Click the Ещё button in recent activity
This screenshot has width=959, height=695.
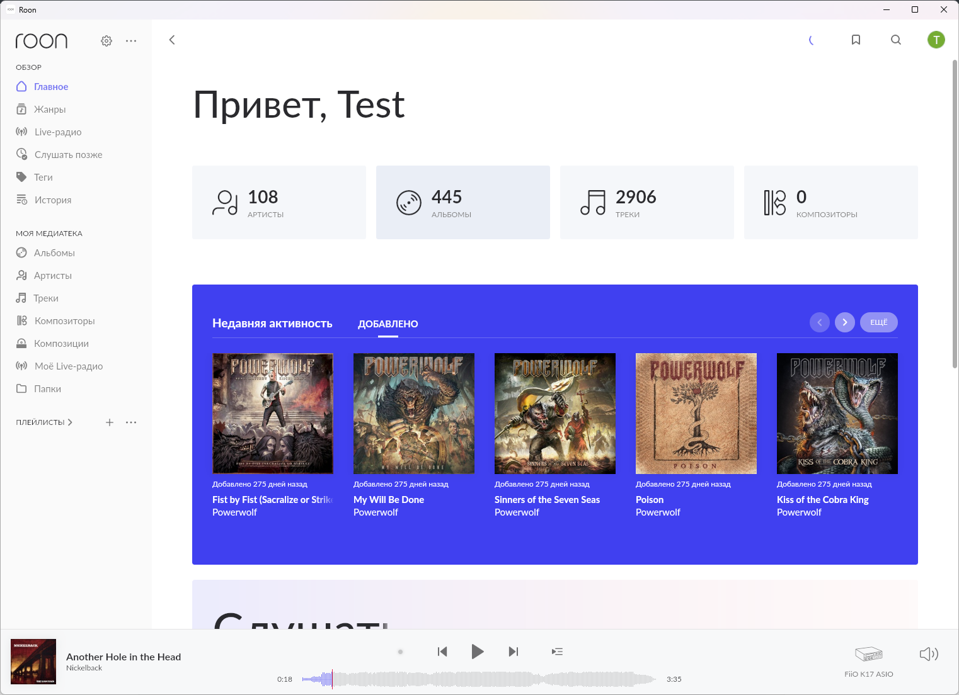point(879,322)
